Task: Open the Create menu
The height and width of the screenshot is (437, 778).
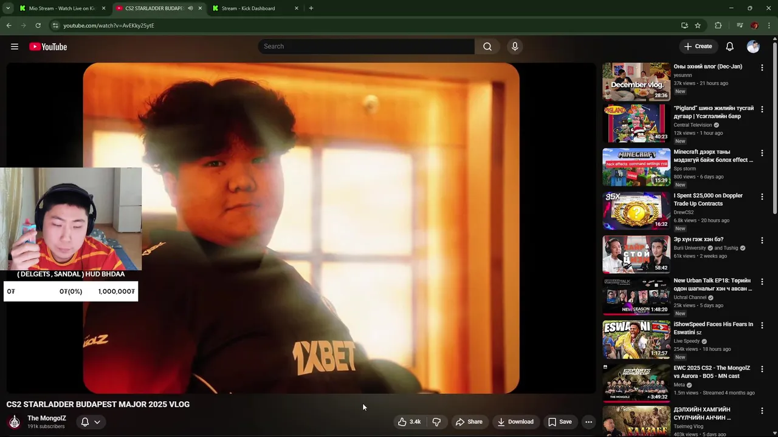Action: pyautogui.click(x=698, y=46)
